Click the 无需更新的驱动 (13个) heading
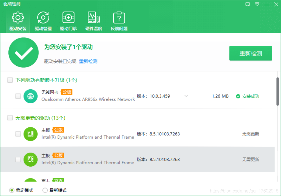Viewport: 281px width, 196px height. [x=40, y=118]
